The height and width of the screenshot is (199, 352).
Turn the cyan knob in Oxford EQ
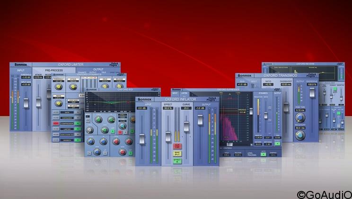[x=123, y=126]
